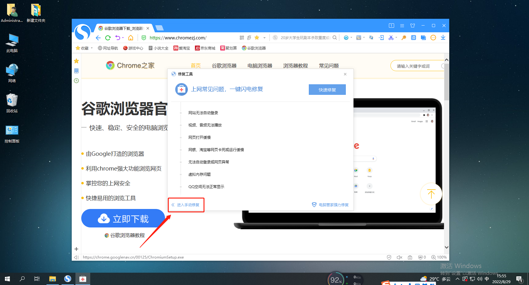
Task: Select the 网站无法自动登录 issue row
Action: tap(203, 113)
